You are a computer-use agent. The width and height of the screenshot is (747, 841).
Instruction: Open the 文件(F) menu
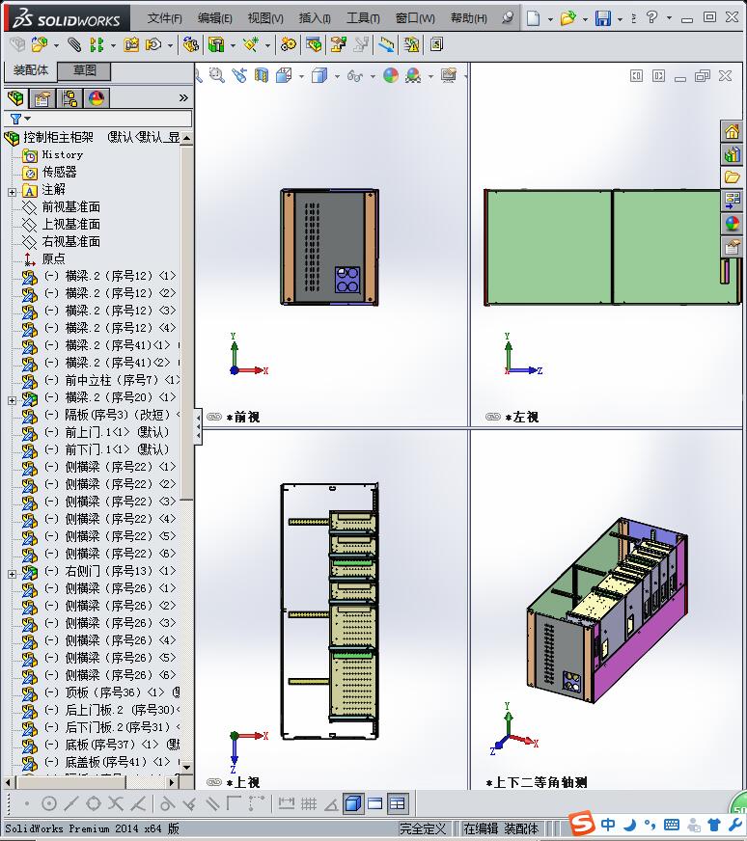[x=165, y=18]
